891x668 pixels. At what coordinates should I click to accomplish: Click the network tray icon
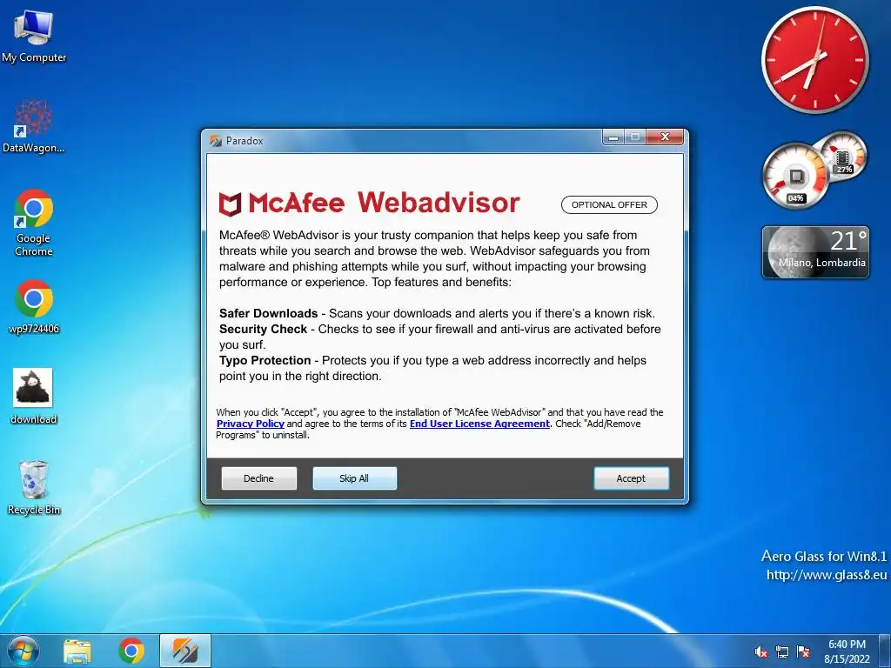pyautogui.click(x=782, y=651)
